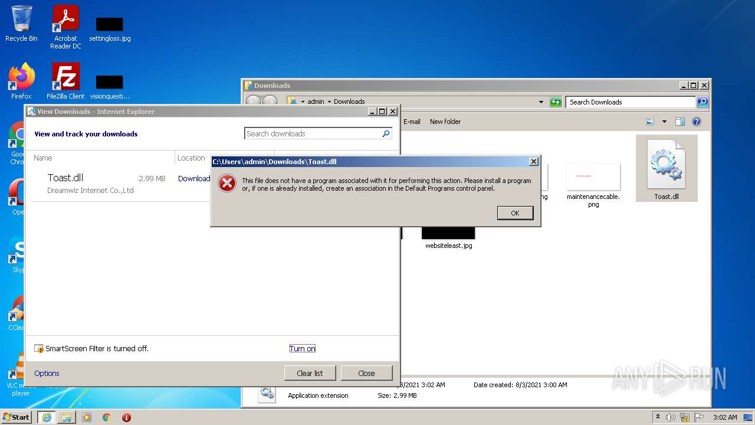Viewport: 755px width, 425px height.
Task: Open Acrobat Reader DC desktop shortcut
Action: click(x=65, y=27)
